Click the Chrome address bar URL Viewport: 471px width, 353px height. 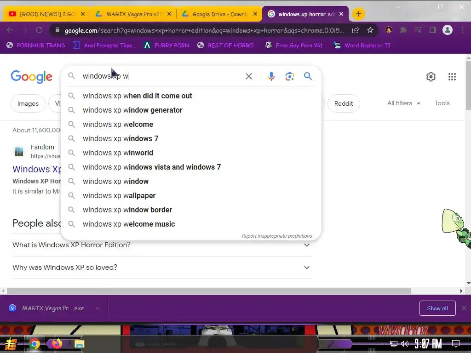click(204, 30)
